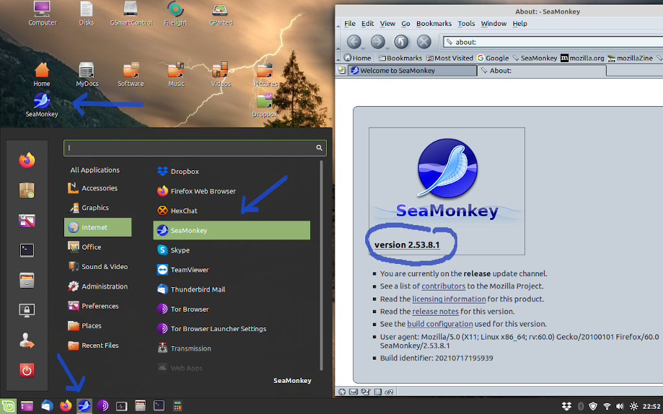Click Tor Browser icon in the taskbar
This screenshot has height=414, width=663.
tap(102, 406)
